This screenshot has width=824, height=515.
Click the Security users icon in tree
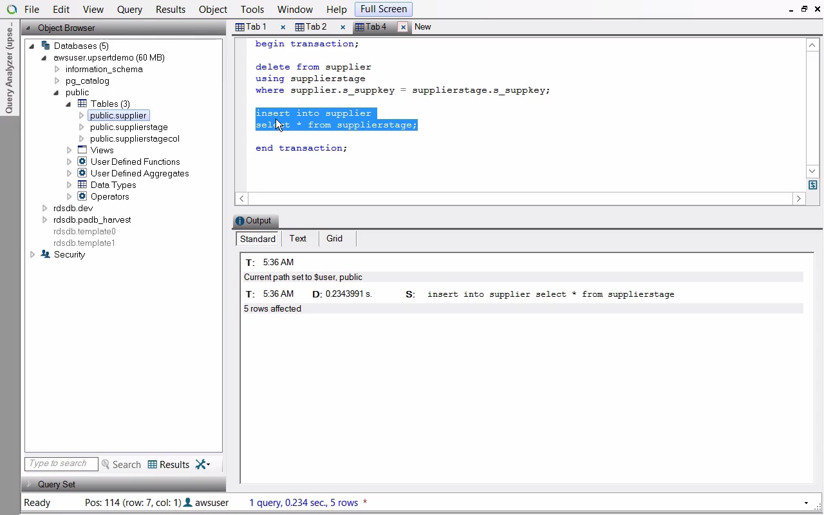[x=46, y=254]
